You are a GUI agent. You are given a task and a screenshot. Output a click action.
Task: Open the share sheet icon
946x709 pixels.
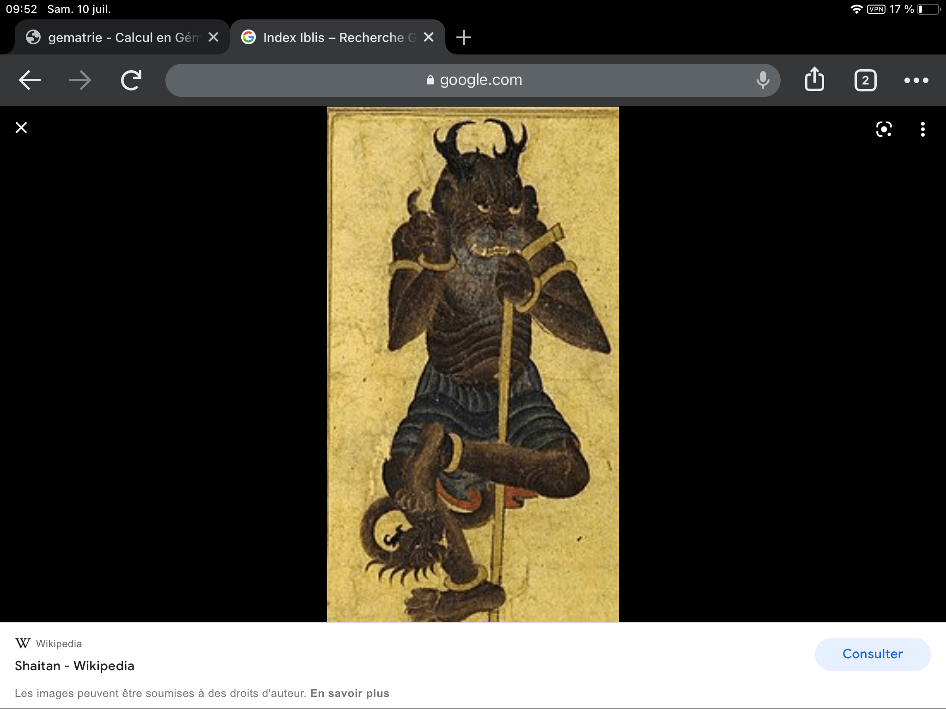pyautogui.click(x=814, y=79)
